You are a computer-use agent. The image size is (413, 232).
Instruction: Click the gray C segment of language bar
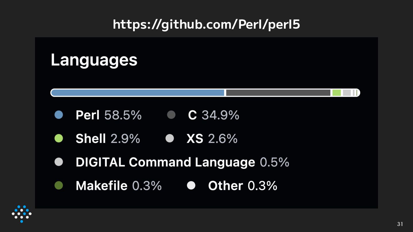click(278, 93)
